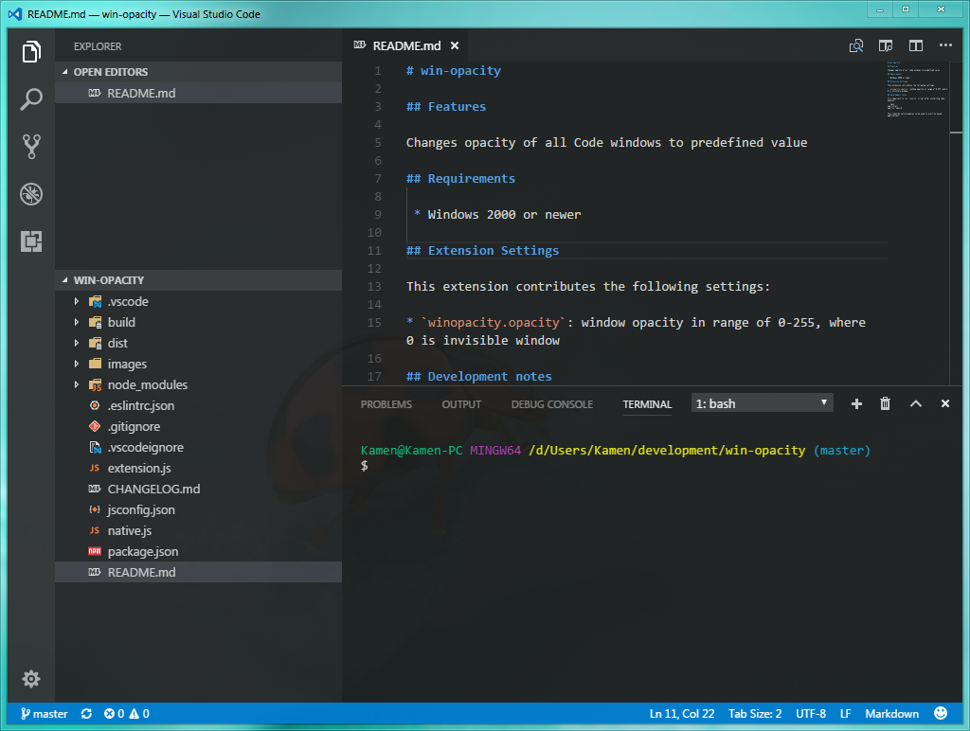Click the errors count in status bar
Screen dimensions: 970x731
114,714
